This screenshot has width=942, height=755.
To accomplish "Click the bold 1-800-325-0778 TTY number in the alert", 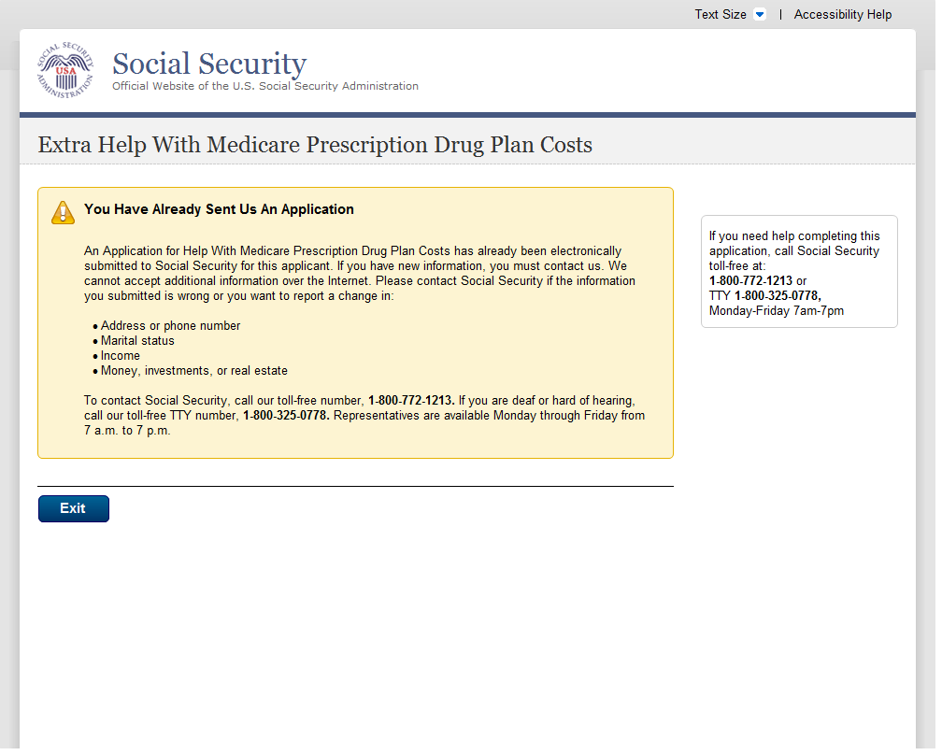I will (x=286, y=416).
